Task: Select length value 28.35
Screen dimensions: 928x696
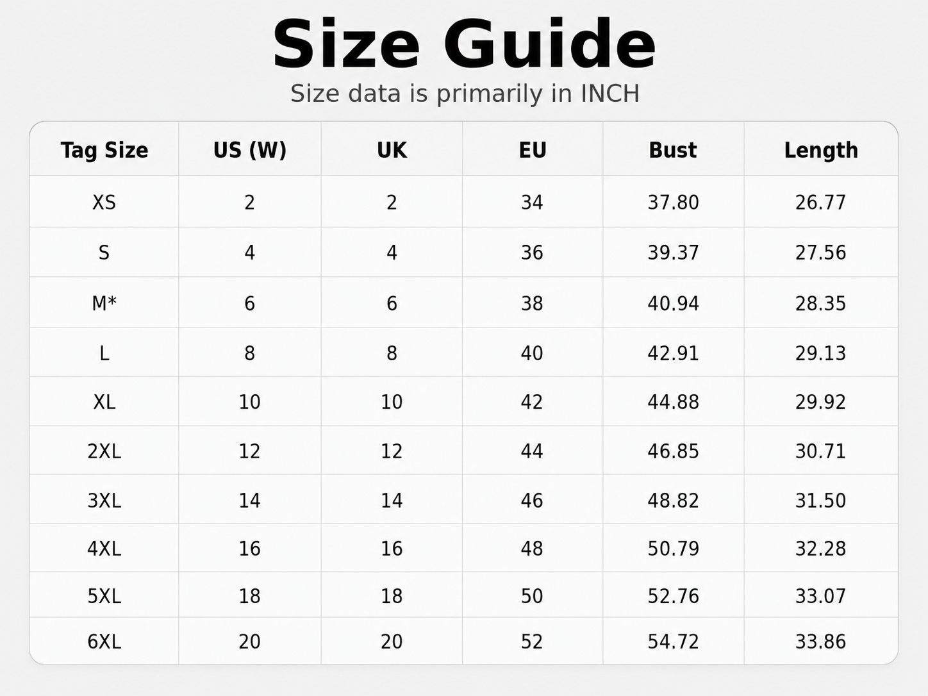Action: pyautogui.click(x=821, y=303)
